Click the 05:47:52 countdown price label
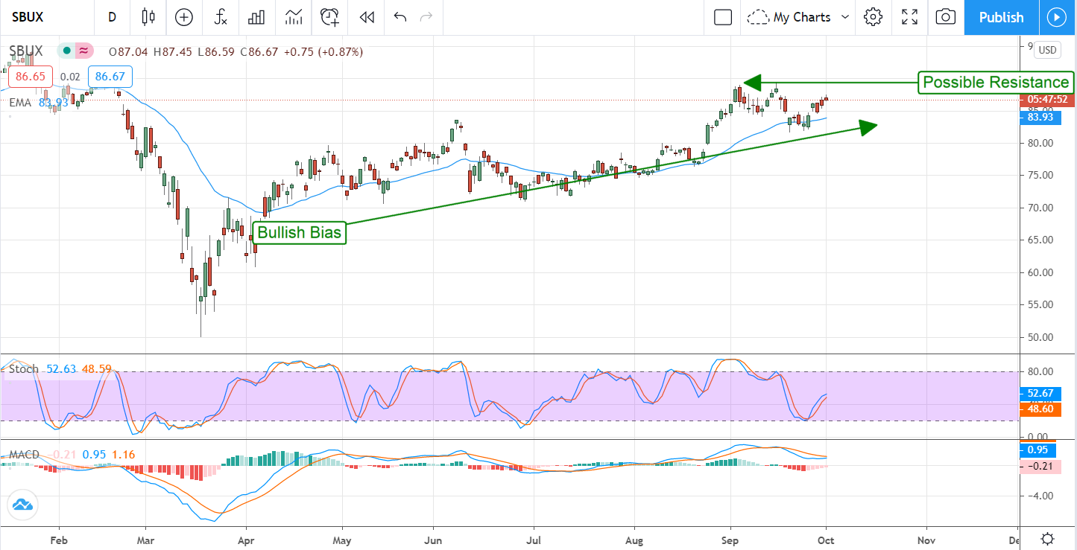The height and width of the screenshot is (550, 1077). (x=1048, y=100)
